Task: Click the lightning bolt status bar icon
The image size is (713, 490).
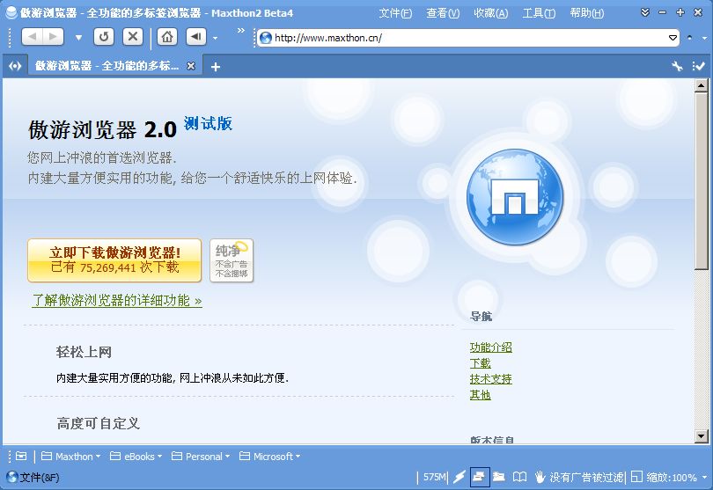Action: [459, 477]
